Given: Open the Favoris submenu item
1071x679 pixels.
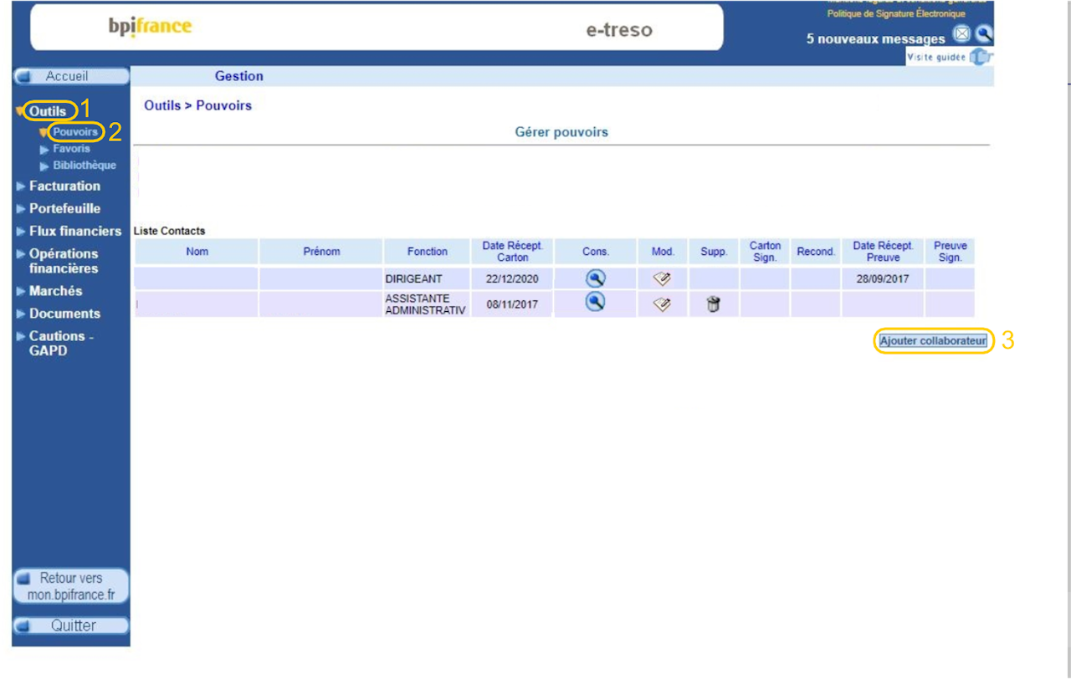Looking at the screenshot, I should pyautogui.click(x=71, y=149).
